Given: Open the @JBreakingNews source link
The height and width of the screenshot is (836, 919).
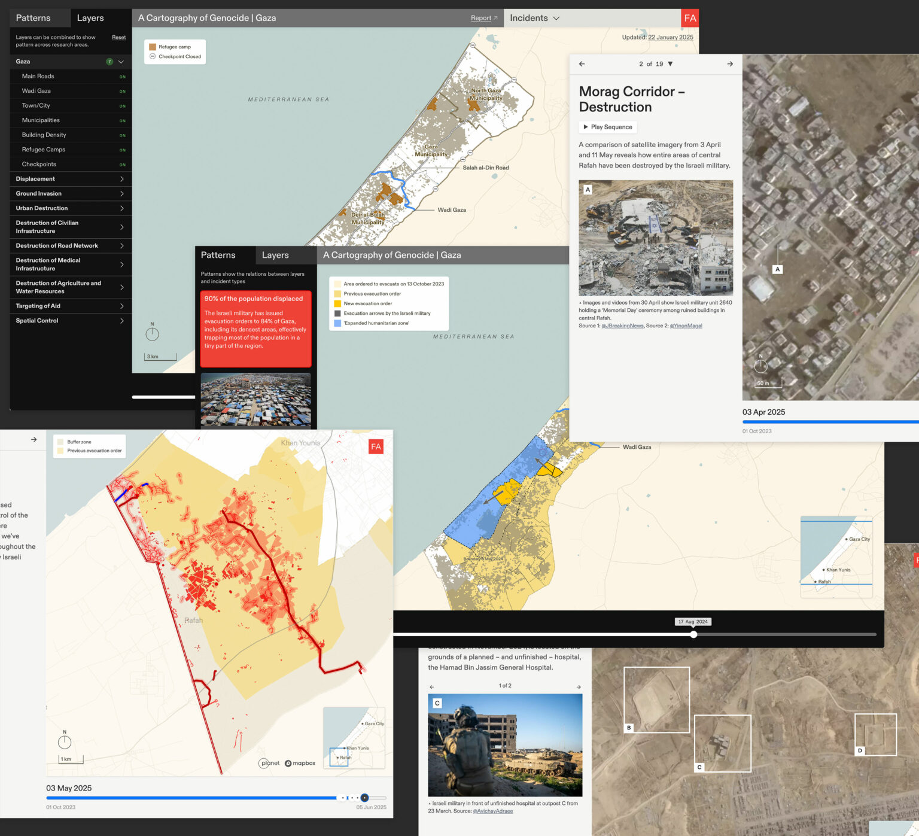Looking at the screenshot, I should pos(622,326).
